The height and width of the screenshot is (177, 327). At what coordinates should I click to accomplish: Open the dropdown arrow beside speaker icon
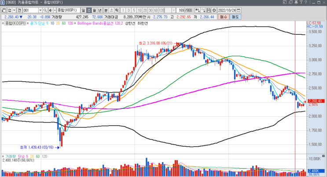55,10
